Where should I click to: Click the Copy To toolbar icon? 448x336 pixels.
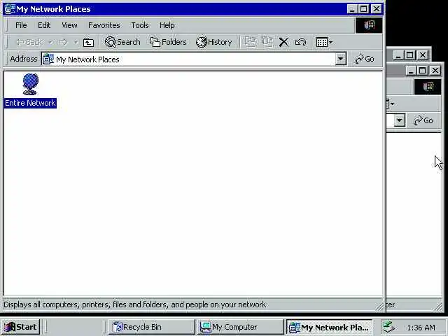[267, 42]
